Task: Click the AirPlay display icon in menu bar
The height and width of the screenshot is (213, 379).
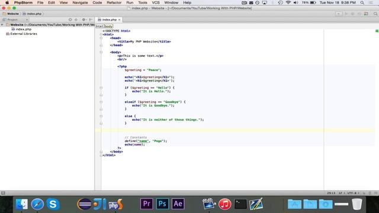Action: coord(265,2)
